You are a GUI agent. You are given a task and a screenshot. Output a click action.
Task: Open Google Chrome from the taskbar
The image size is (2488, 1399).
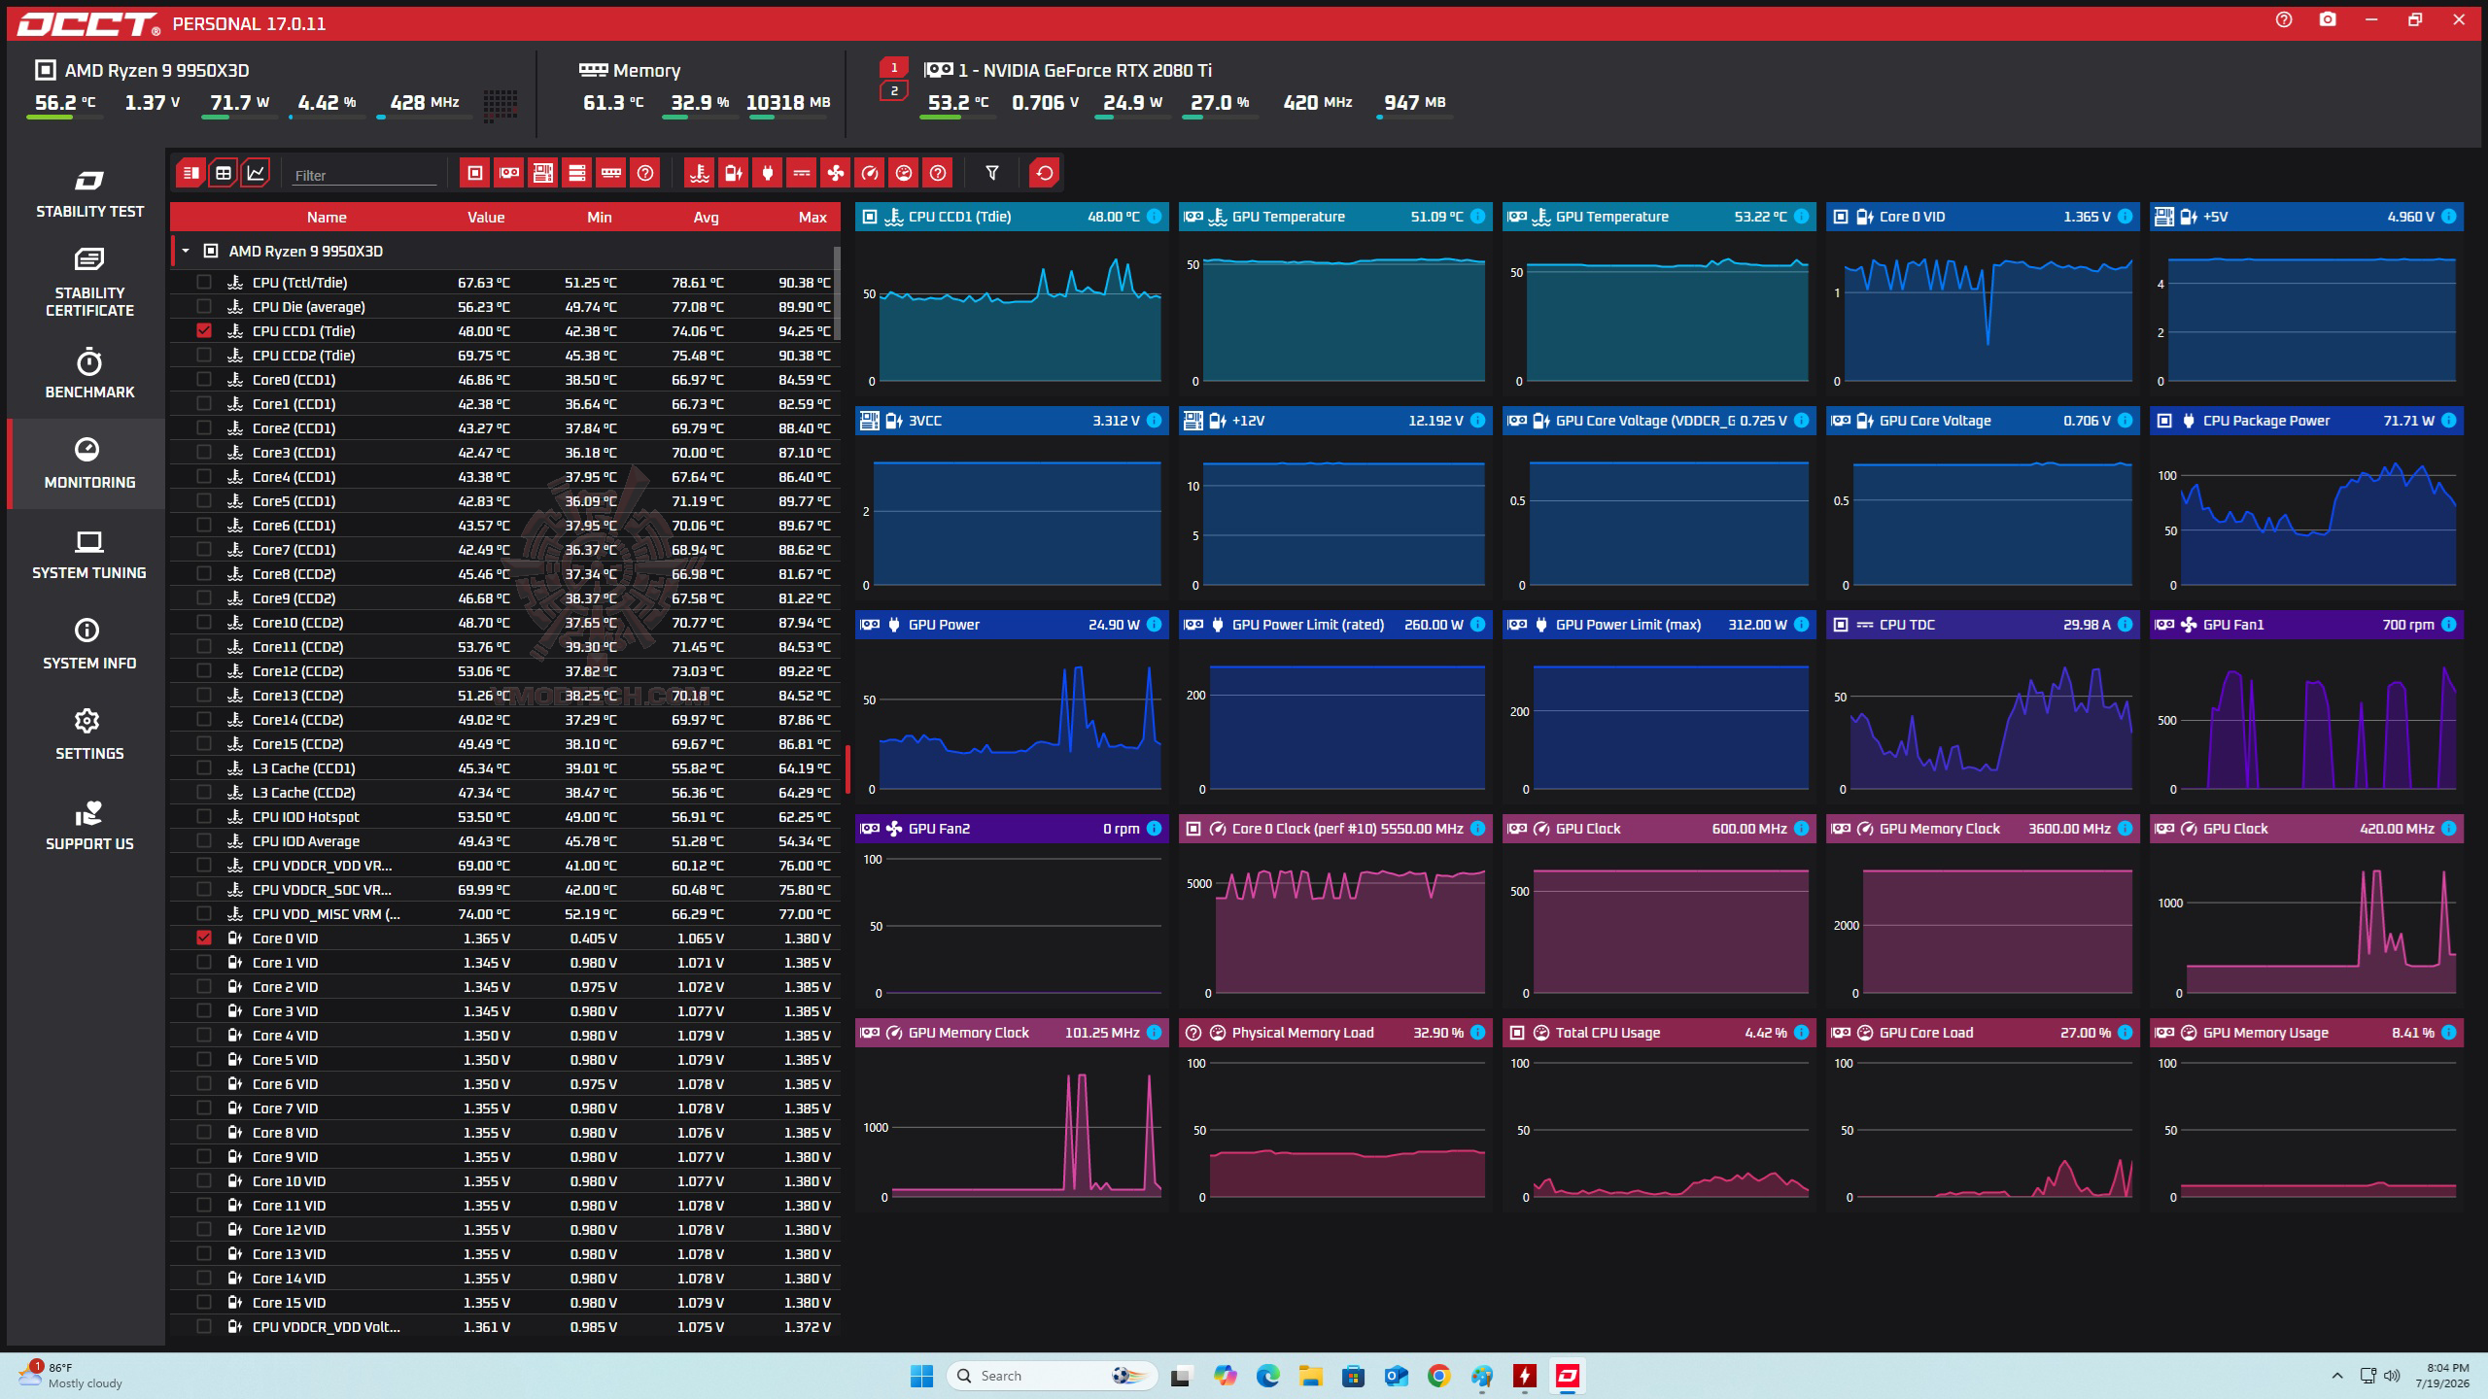coord(1438,1376)
